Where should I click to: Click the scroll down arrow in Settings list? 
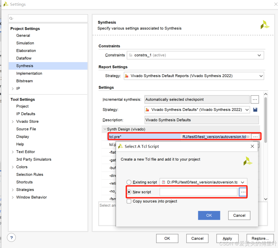coord(266,199)
